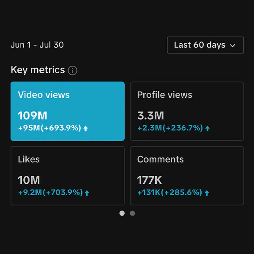Go to the second metrics page dot
This screenshot has width=254, height=254.
pos(132,213)
